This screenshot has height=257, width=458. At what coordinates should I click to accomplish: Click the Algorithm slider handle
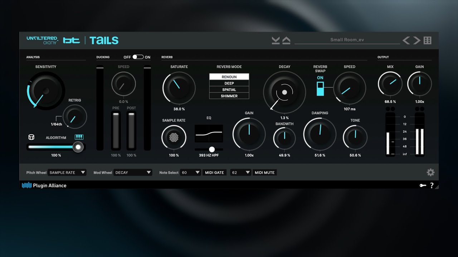point(78,147)
